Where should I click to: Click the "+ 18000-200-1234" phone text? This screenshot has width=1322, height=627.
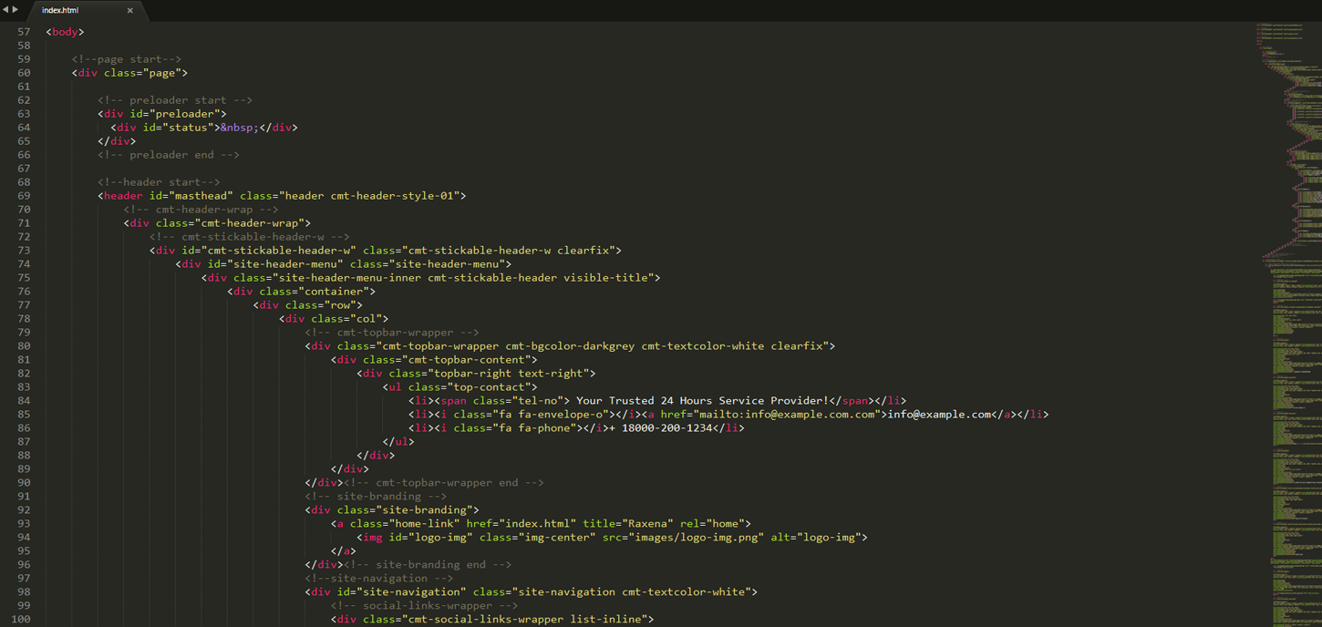661,428
